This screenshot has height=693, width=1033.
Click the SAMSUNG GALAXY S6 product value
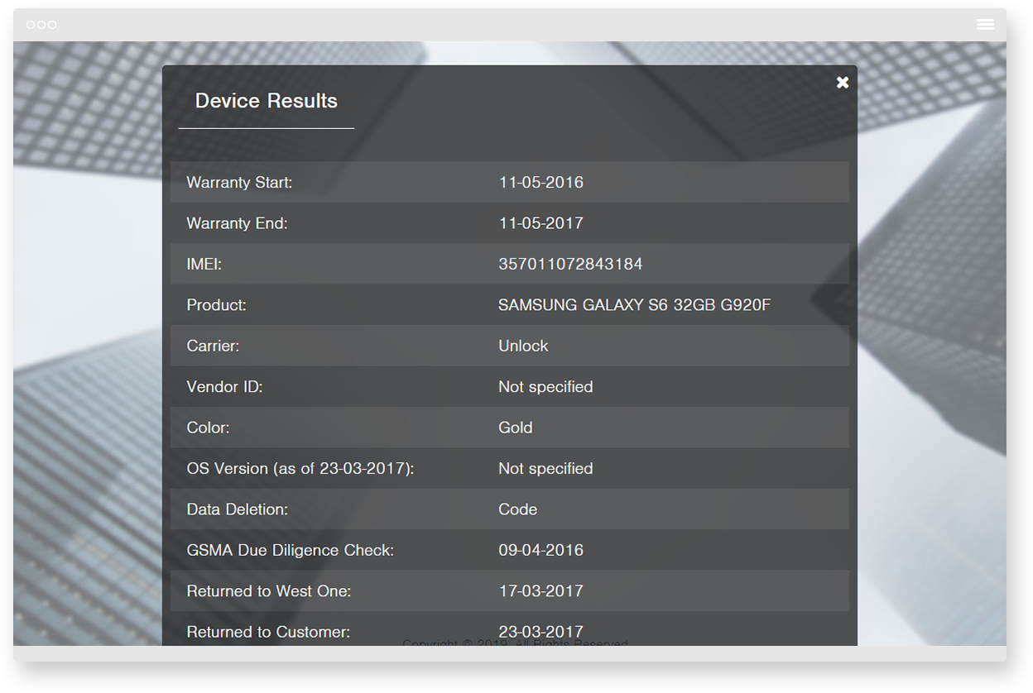click(x=634, y=305)
